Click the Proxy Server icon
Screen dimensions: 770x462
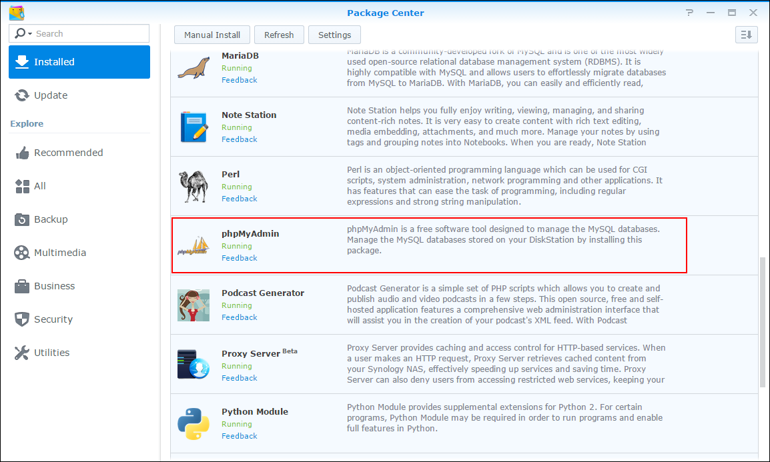(194, 365)
